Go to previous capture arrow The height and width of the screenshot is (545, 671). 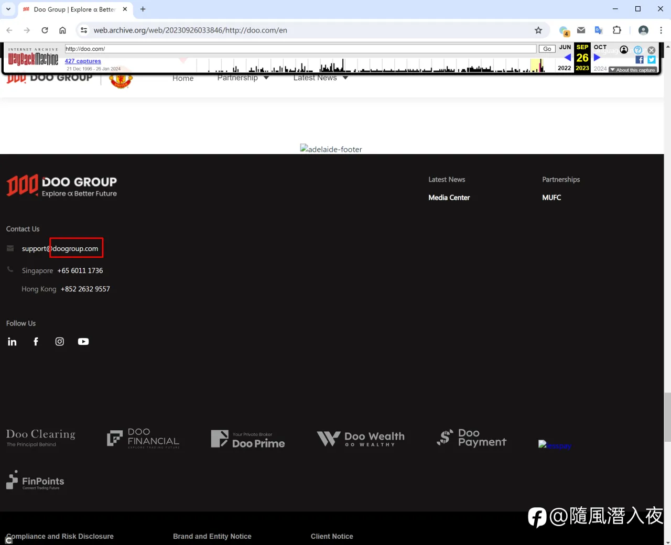tap(567, 58)
